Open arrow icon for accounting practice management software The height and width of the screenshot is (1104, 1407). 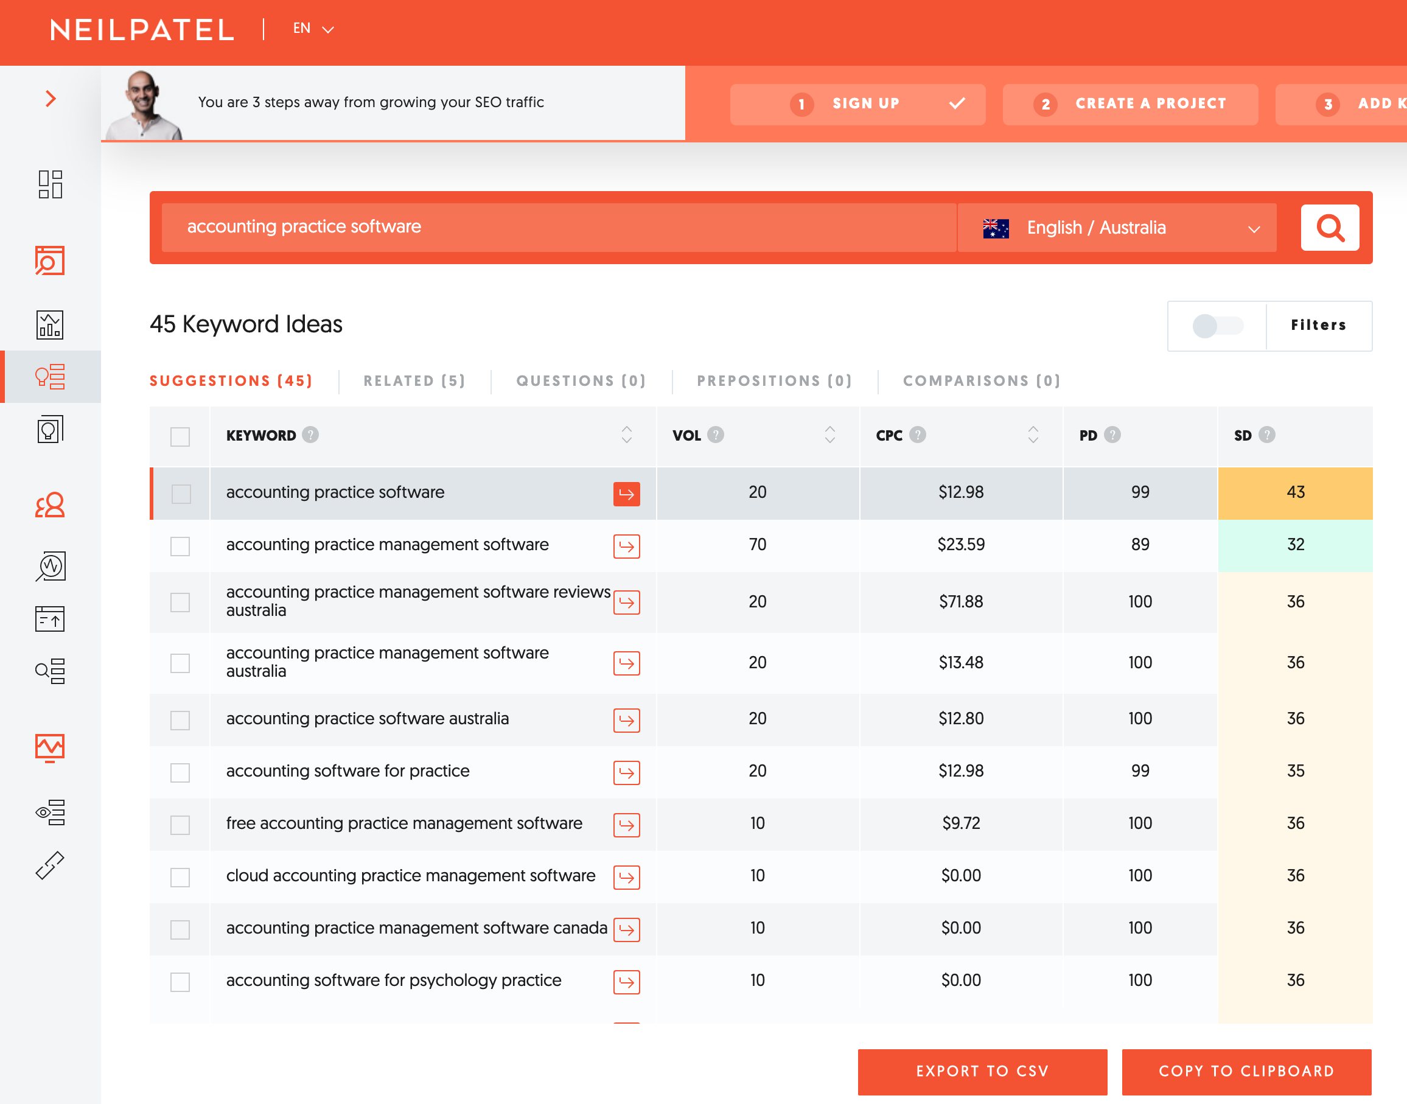[626, 546]
